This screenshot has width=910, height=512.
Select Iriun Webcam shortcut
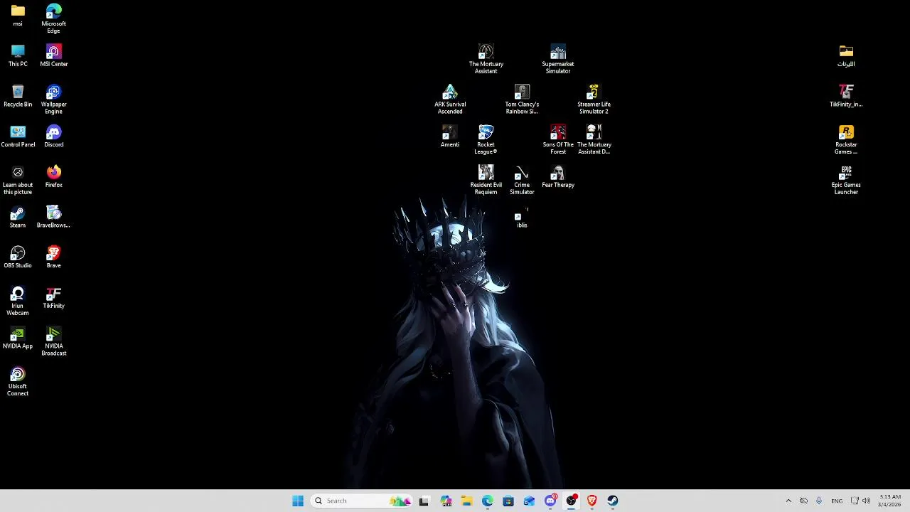(x=18, y=301)
